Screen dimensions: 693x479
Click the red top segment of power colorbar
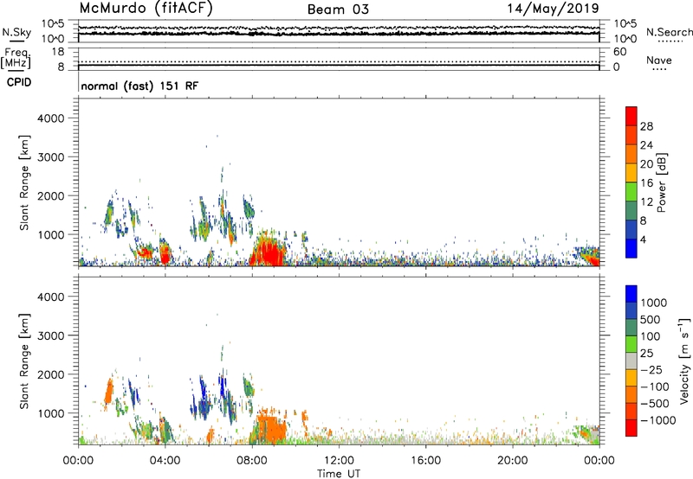[631, 116]
